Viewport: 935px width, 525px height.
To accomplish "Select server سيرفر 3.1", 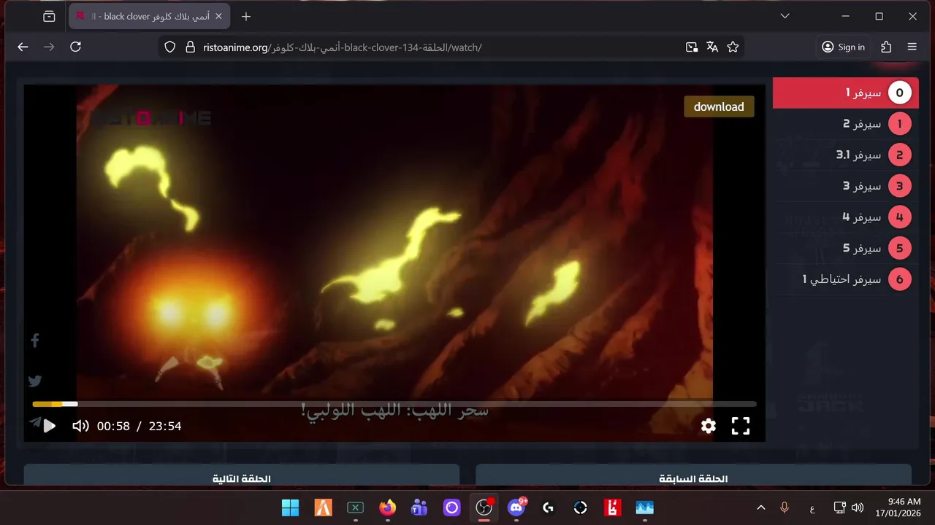I will [x=846, y=155].
